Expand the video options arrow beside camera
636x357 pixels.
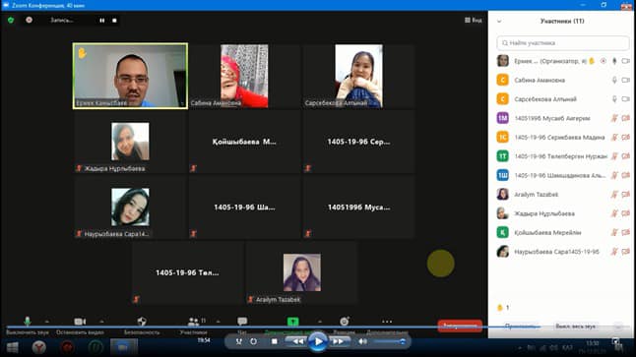[101, 322]
